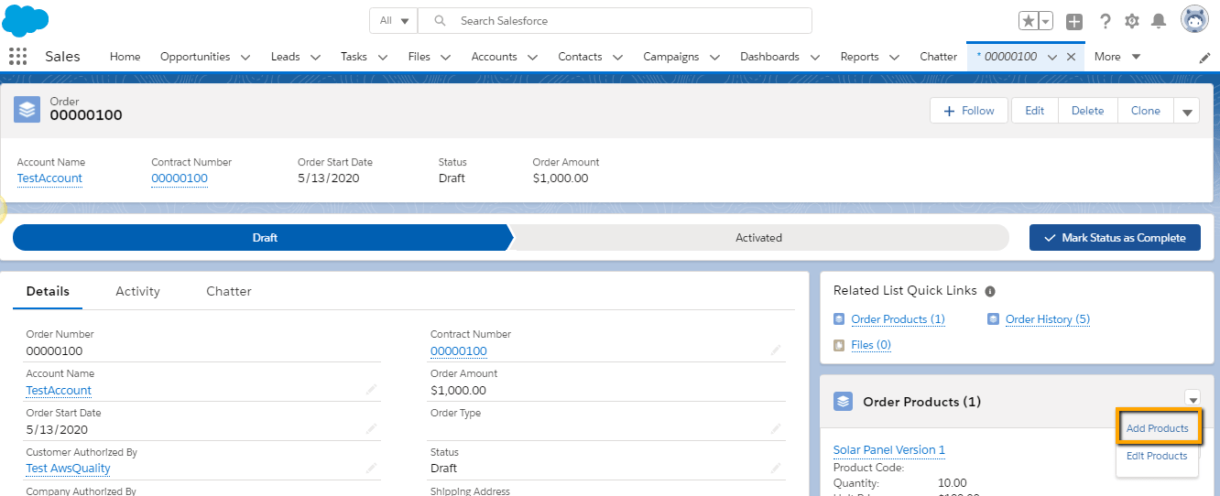Click the global actions plus icon

[1074, 21]
